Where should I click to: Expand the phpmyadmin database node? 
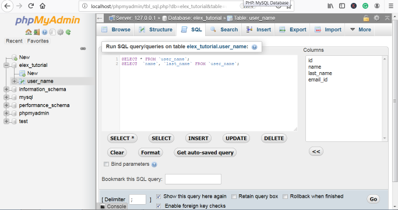click(x=6, y=113)
